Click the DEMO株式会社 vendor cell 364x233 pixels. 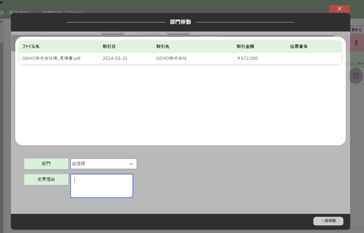(171, 58)
